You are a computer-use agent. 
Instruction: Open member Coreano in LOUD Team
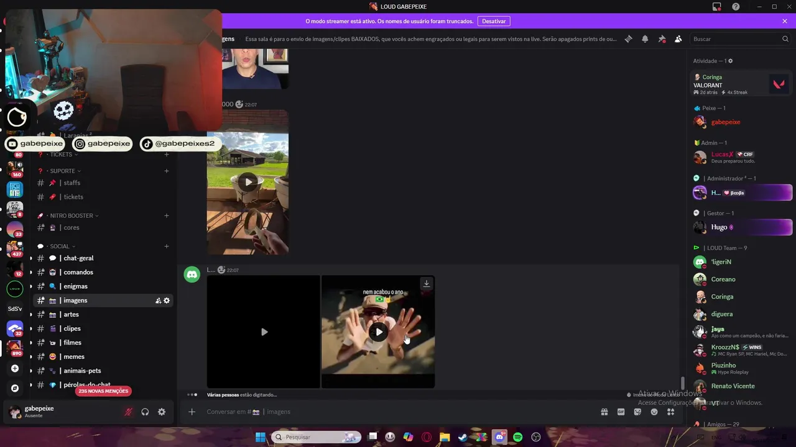741,279
